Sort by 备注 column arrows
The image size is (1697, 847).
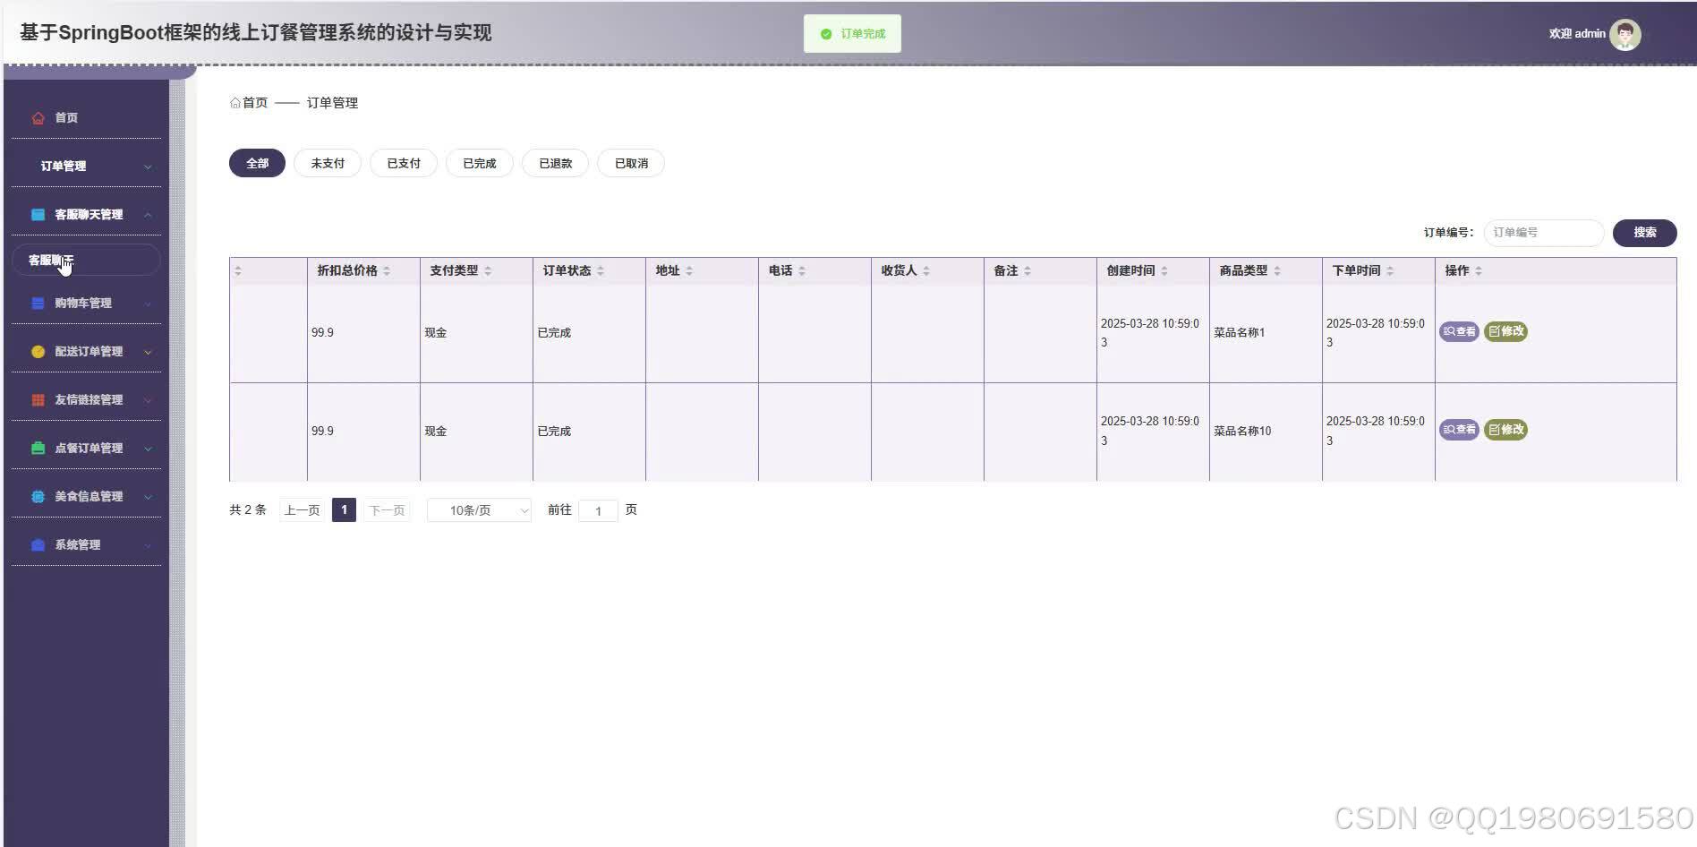[x=1028, y=271]
